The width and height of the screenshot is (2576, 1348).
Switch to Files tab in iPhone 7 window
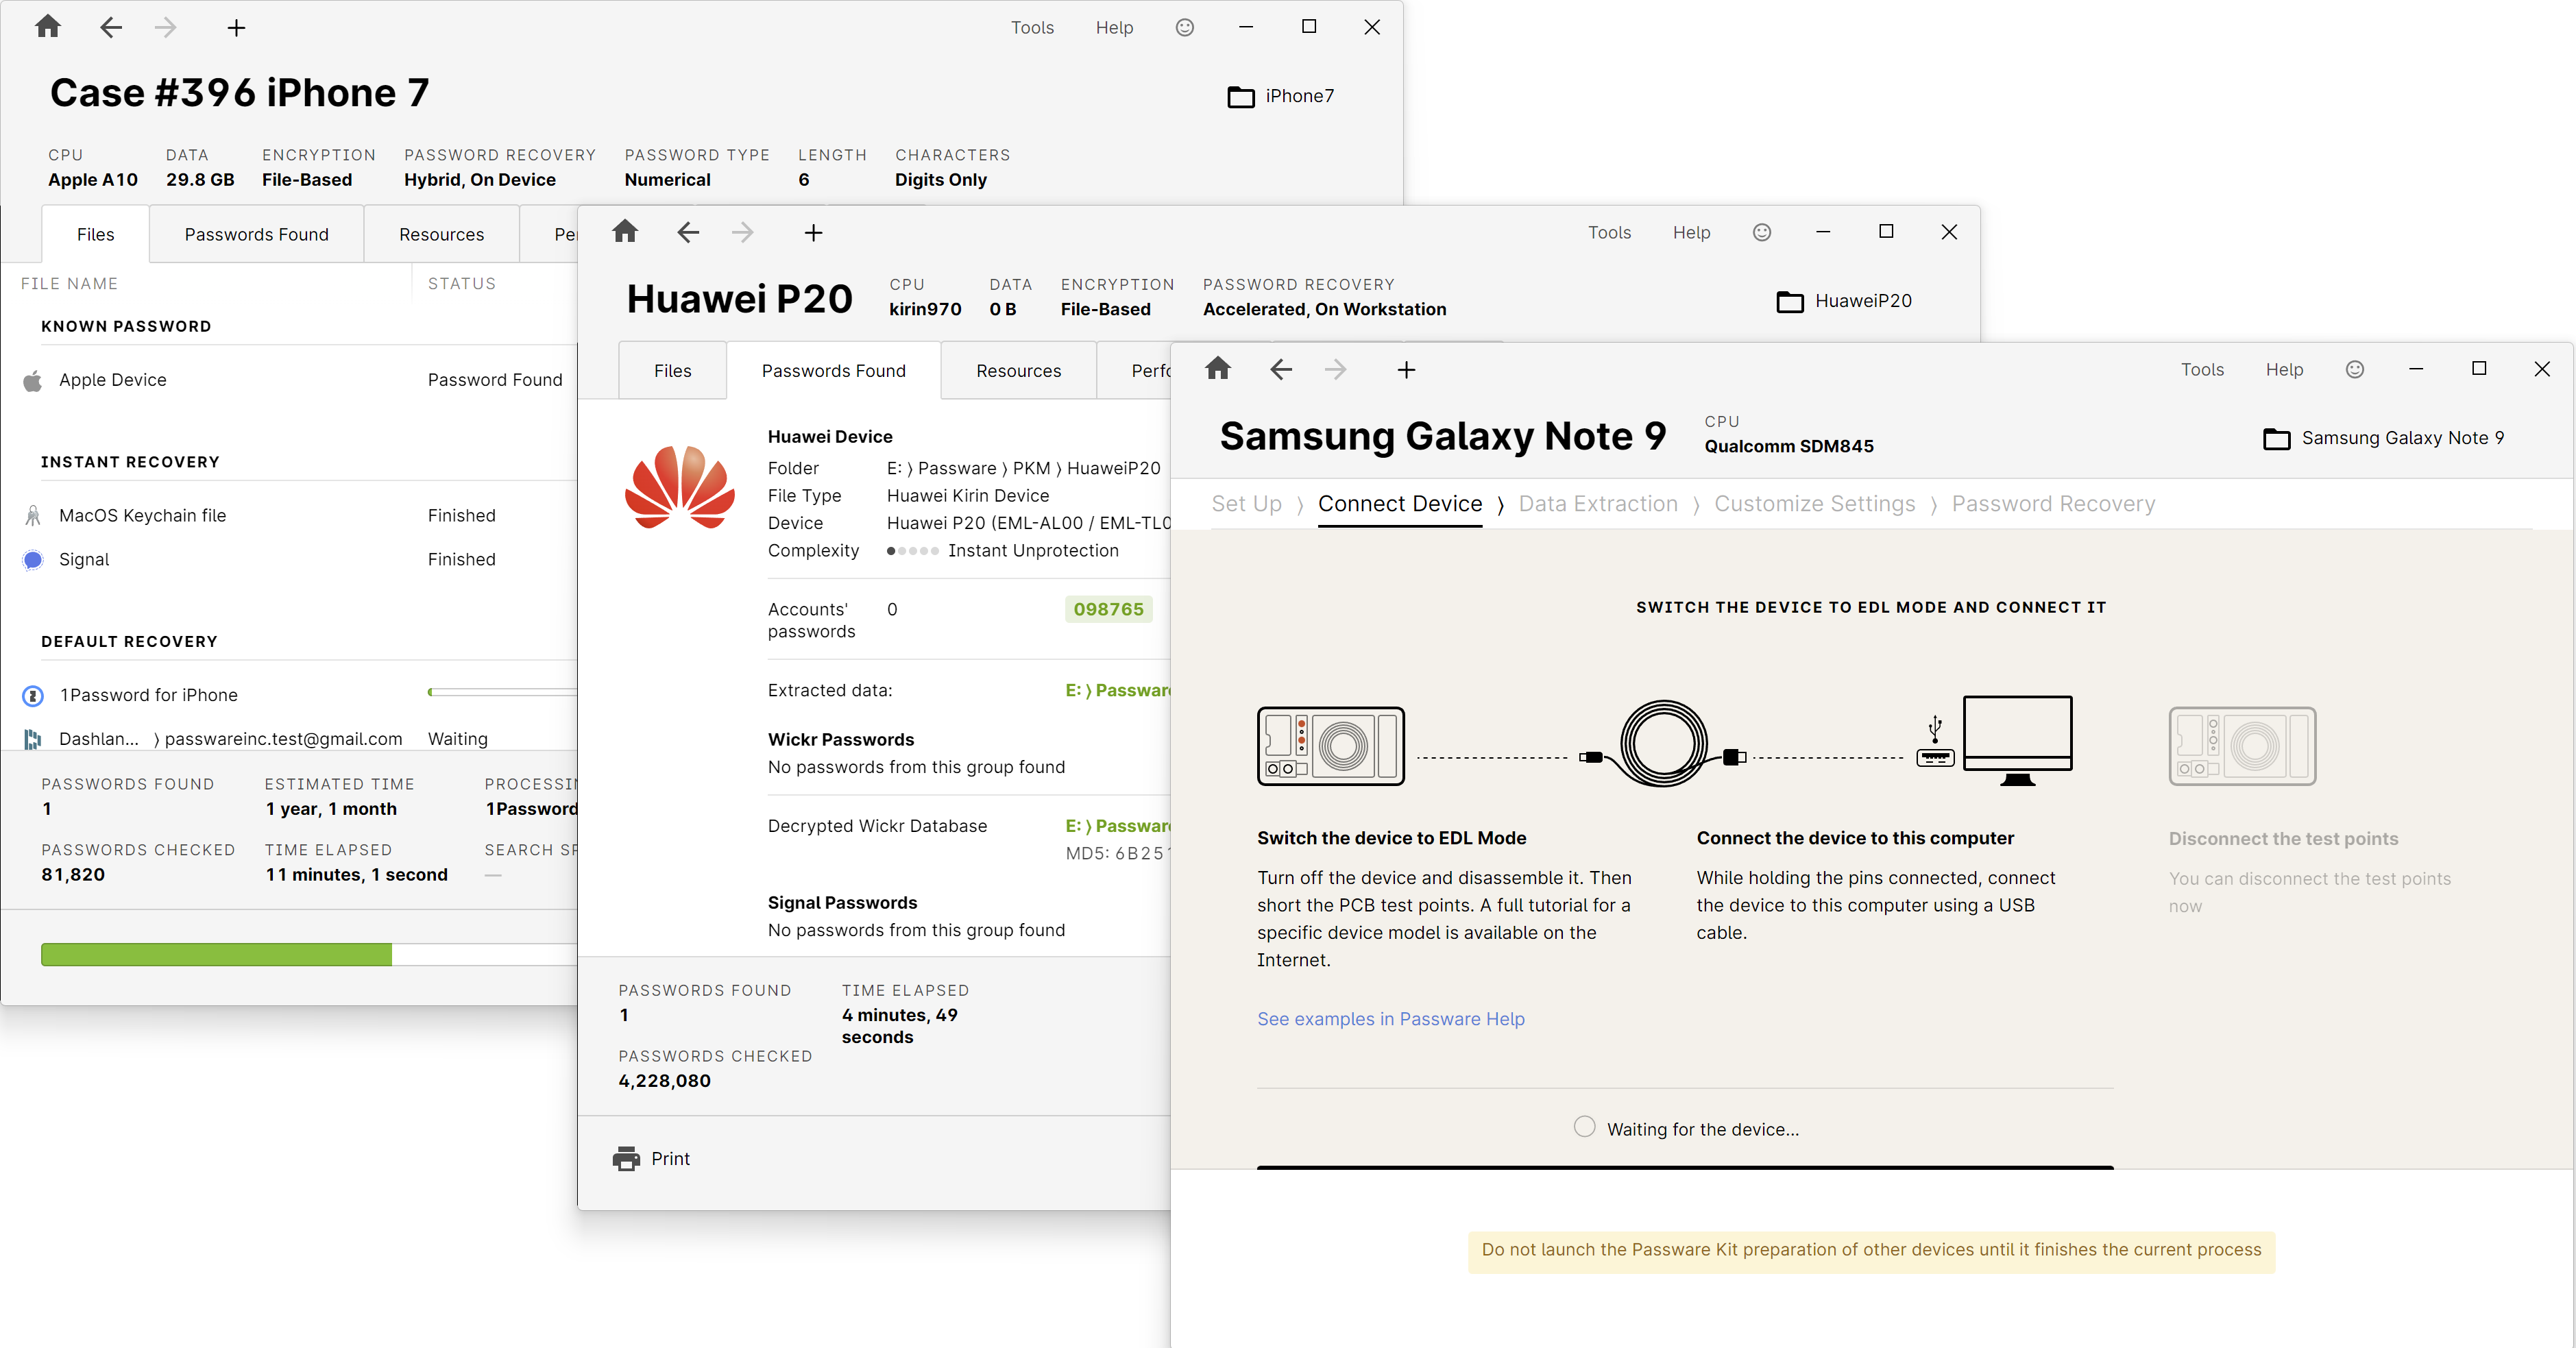coord(95,234)
